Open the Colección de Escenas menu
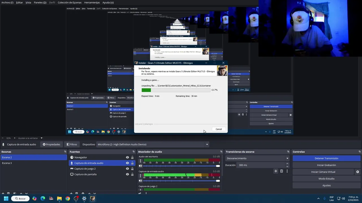362x203 pixels. click(x=70, y=3)
